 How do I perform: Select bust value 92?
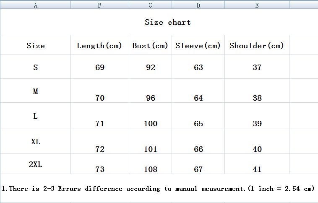[x=151, y=68]
